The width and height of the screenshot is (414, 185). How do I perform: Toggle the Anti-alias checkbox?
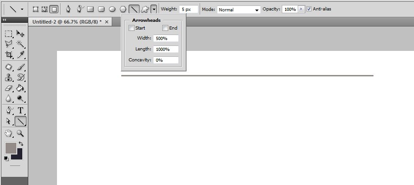click(x=309, y=9)
